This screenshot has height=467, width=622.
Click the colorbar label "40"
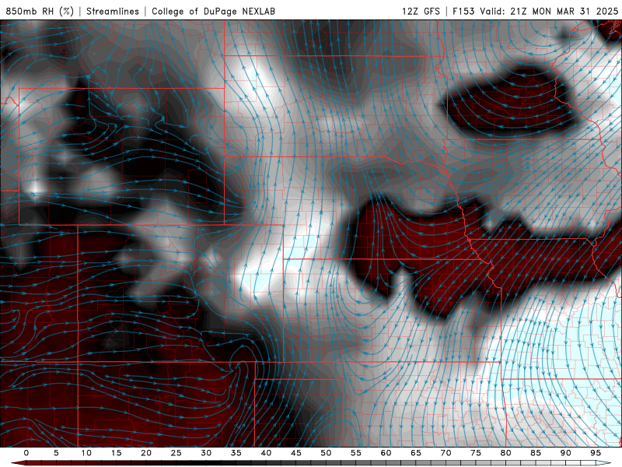tap(266, 453)
